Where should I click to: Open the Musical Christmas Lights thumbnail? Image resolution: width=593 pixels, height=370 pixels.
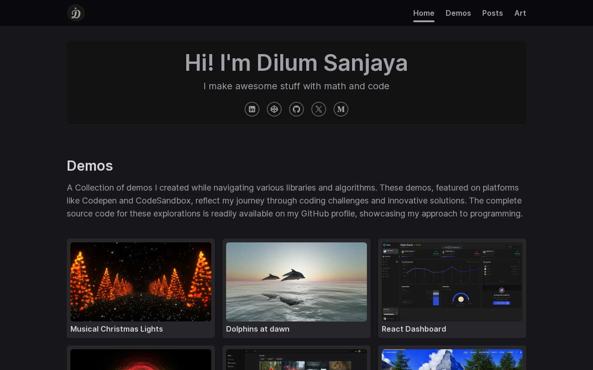141,282
